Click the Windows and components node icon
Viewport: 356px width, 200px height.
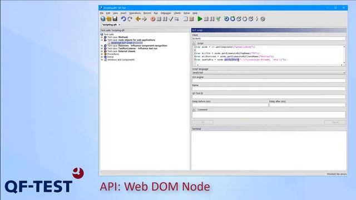pyautogui.click(x=105, y=59)
